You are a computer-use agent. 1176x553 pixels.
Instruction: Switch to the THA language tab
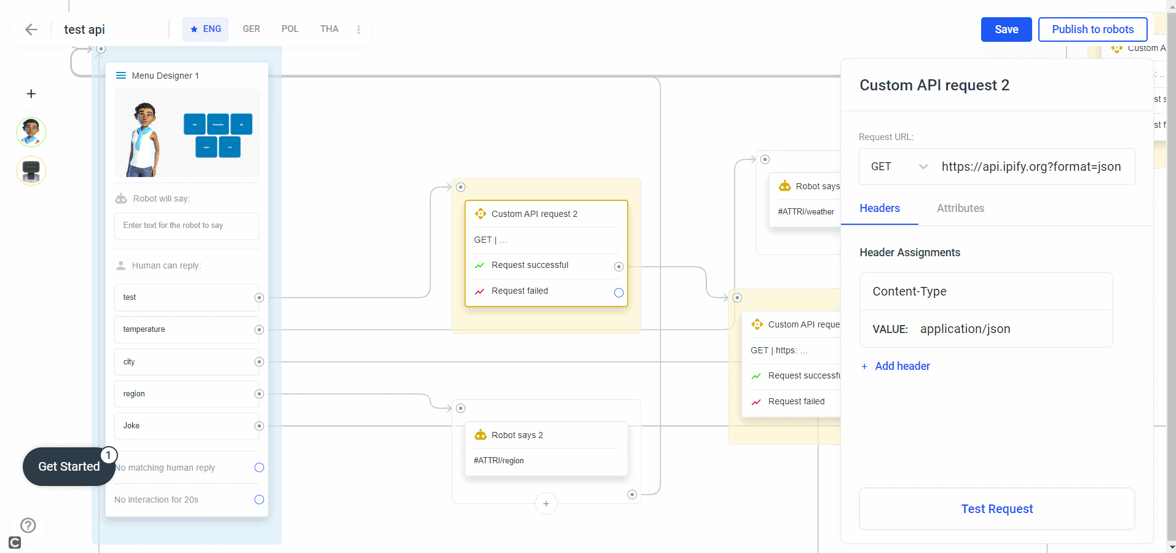click(x=330, y=29)
